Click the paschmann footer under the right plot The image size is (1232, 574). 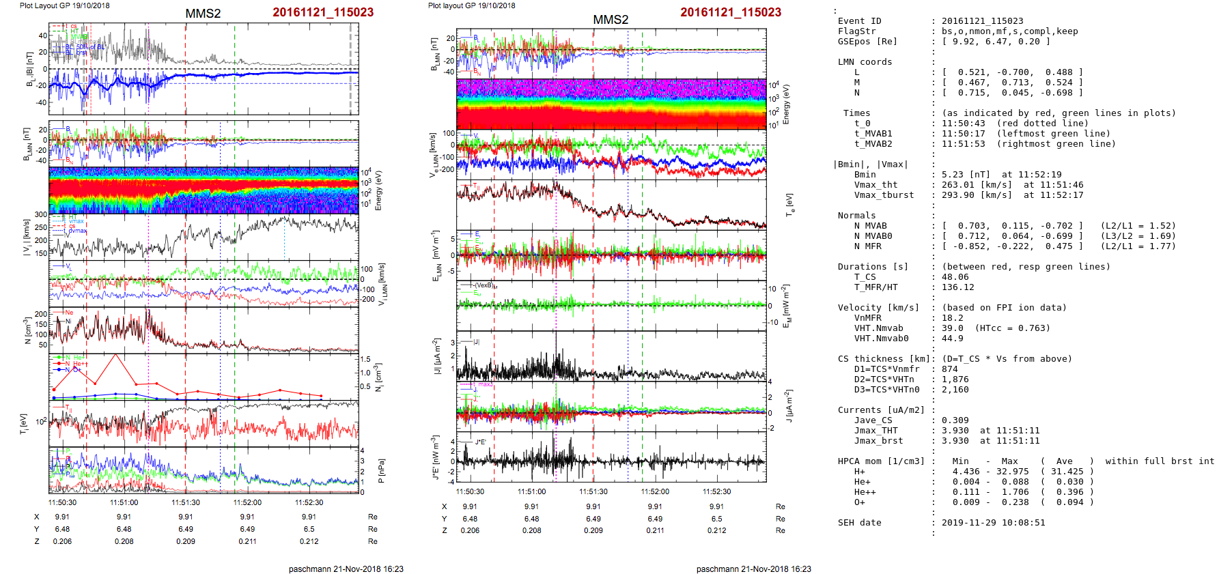[x=753, y=569]
